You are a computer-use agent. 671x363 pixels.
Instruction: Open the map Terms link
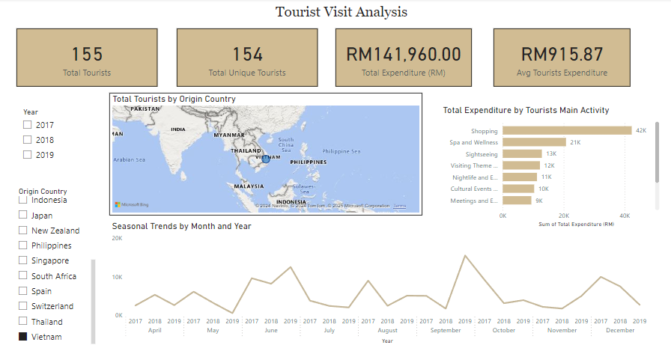pos(400,206)
